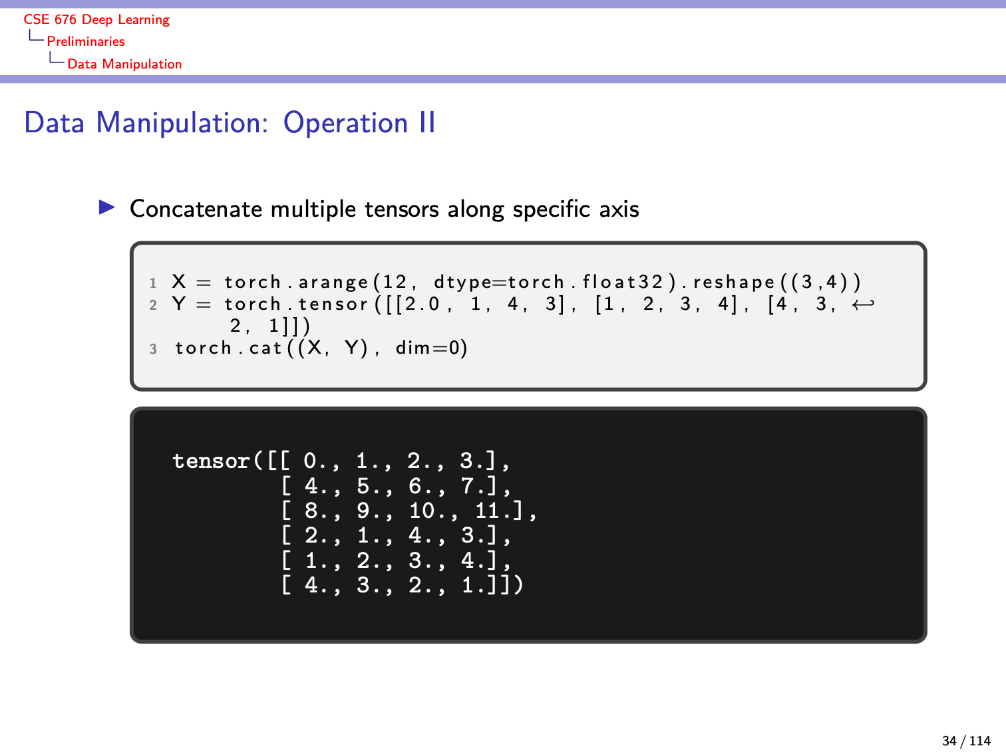Click the first output row starting with tensor
The width and height of the screenshot is (1006, 754).
[x=341, y=461]
